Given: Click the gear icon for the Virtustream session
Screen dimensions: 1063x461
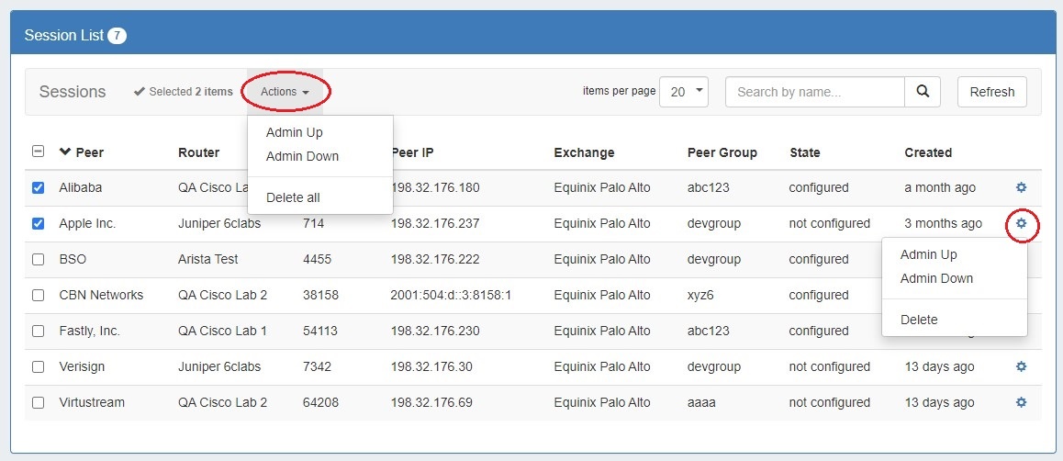Looking at the screenshot, I should [1021, 402].
